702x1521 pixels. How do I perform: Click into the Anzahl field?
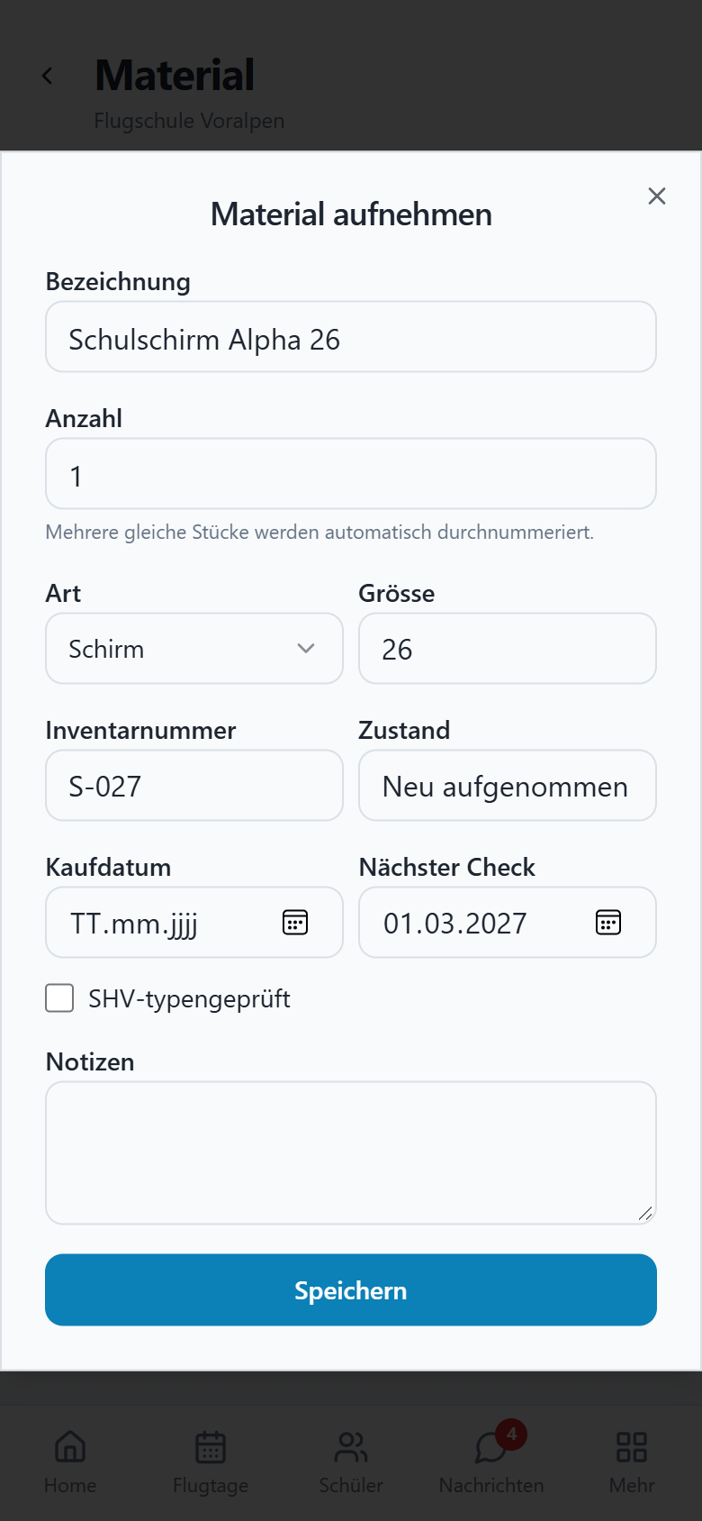351,474
